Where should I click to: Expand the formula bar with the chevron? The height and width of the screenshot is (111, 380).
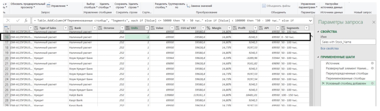[311, 21]
